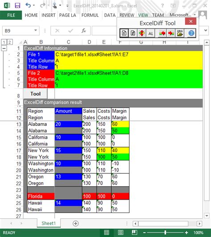Open touch mode dropdown arrow
Image resolution: width=211 pixels, height=237 pixels.
point(60,5)
